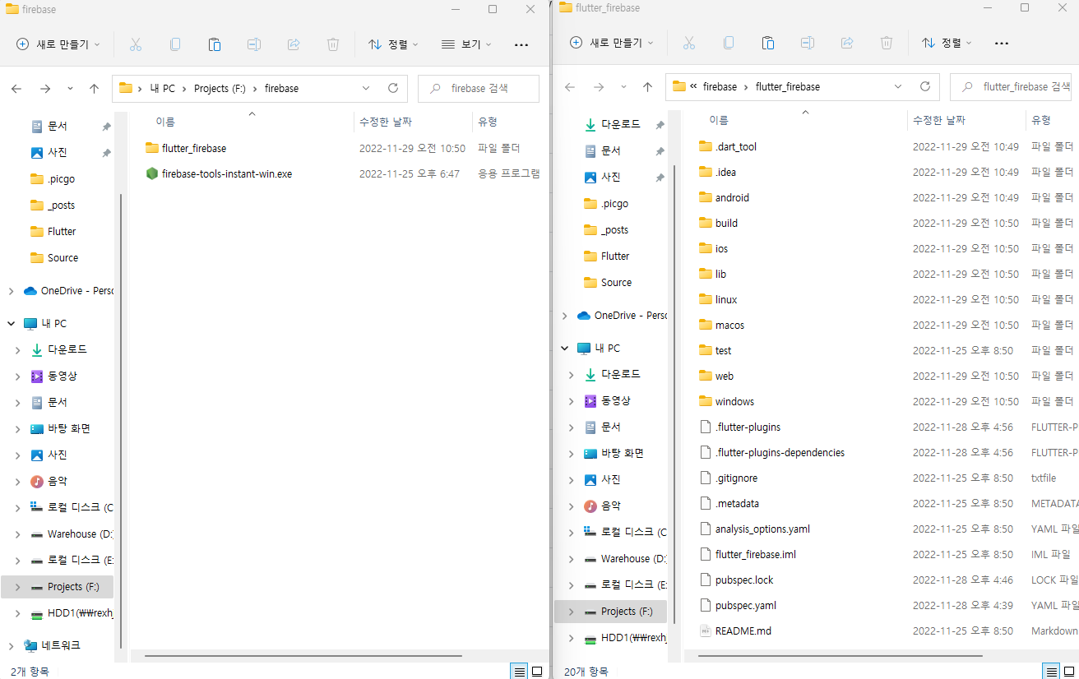The image size is (1079, 679).
Task: Click Rename icon in firebase window toolbar
Action: (x=254, y=44)
